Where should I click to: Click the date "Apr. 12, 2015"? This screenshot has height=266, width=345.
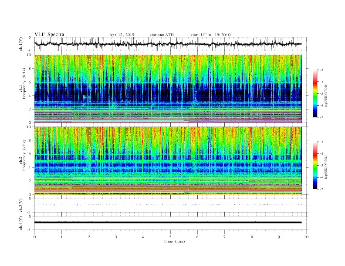[122, 35]
